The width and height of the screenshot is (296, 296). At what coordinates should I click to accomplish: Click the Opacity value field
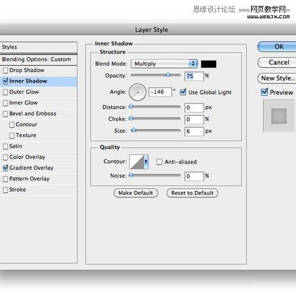194,76
